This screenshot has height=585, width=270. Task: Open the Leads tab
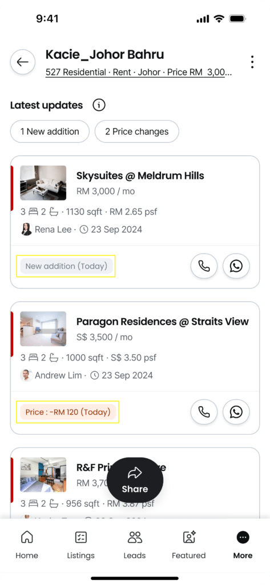[135, 545]
